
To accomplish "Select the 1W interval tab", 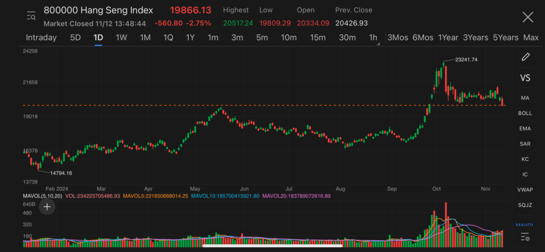I will (x=121, y=38).
